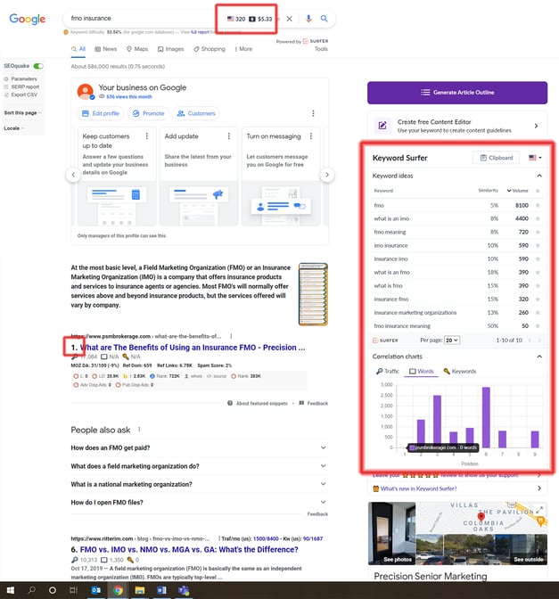Select the Traffic chart tab
Viewport: 559px width, 599px height.
388,372
